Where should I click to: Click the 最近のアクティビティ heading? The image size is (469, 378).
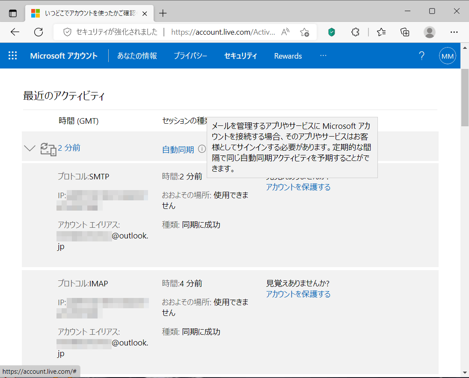(64, 96)
